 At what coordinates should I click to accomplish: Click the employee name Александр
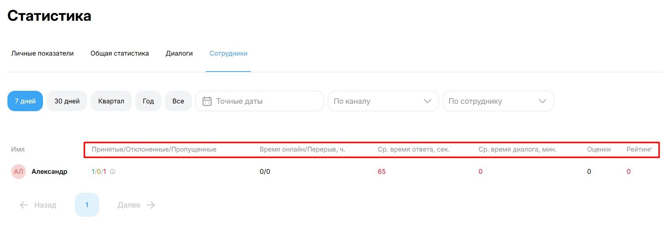(x=49, y=172)
